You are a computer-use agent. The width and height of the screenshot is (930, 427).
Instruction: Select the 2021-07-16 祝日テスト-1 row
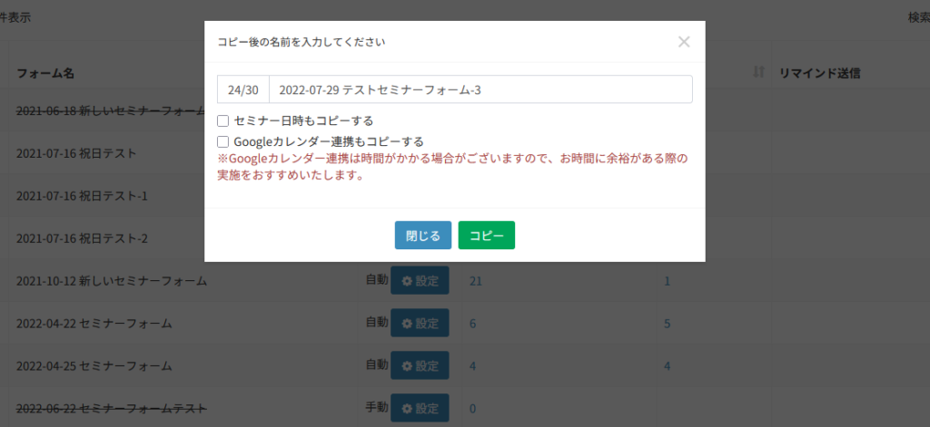click(82, 196)
